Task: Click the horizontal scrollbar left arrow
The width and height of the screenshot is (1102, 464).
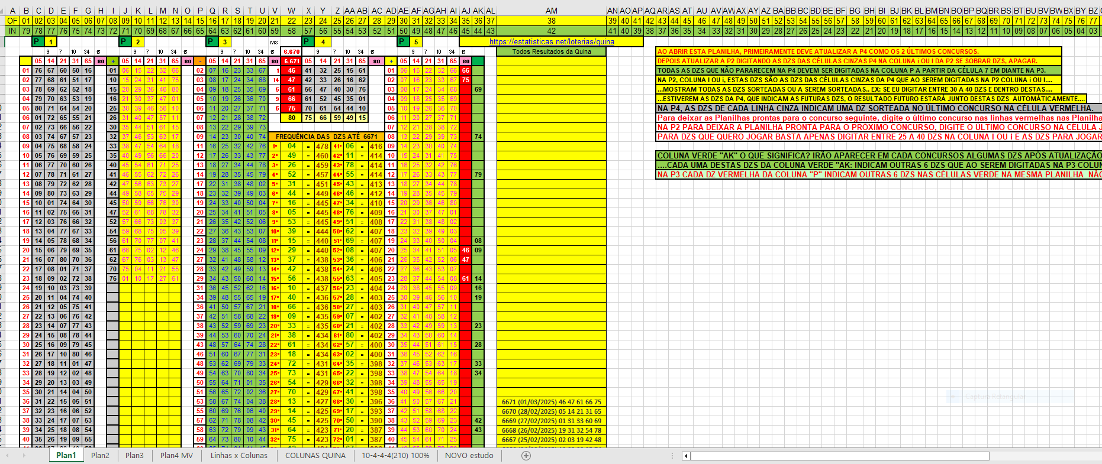Action: 686,456
